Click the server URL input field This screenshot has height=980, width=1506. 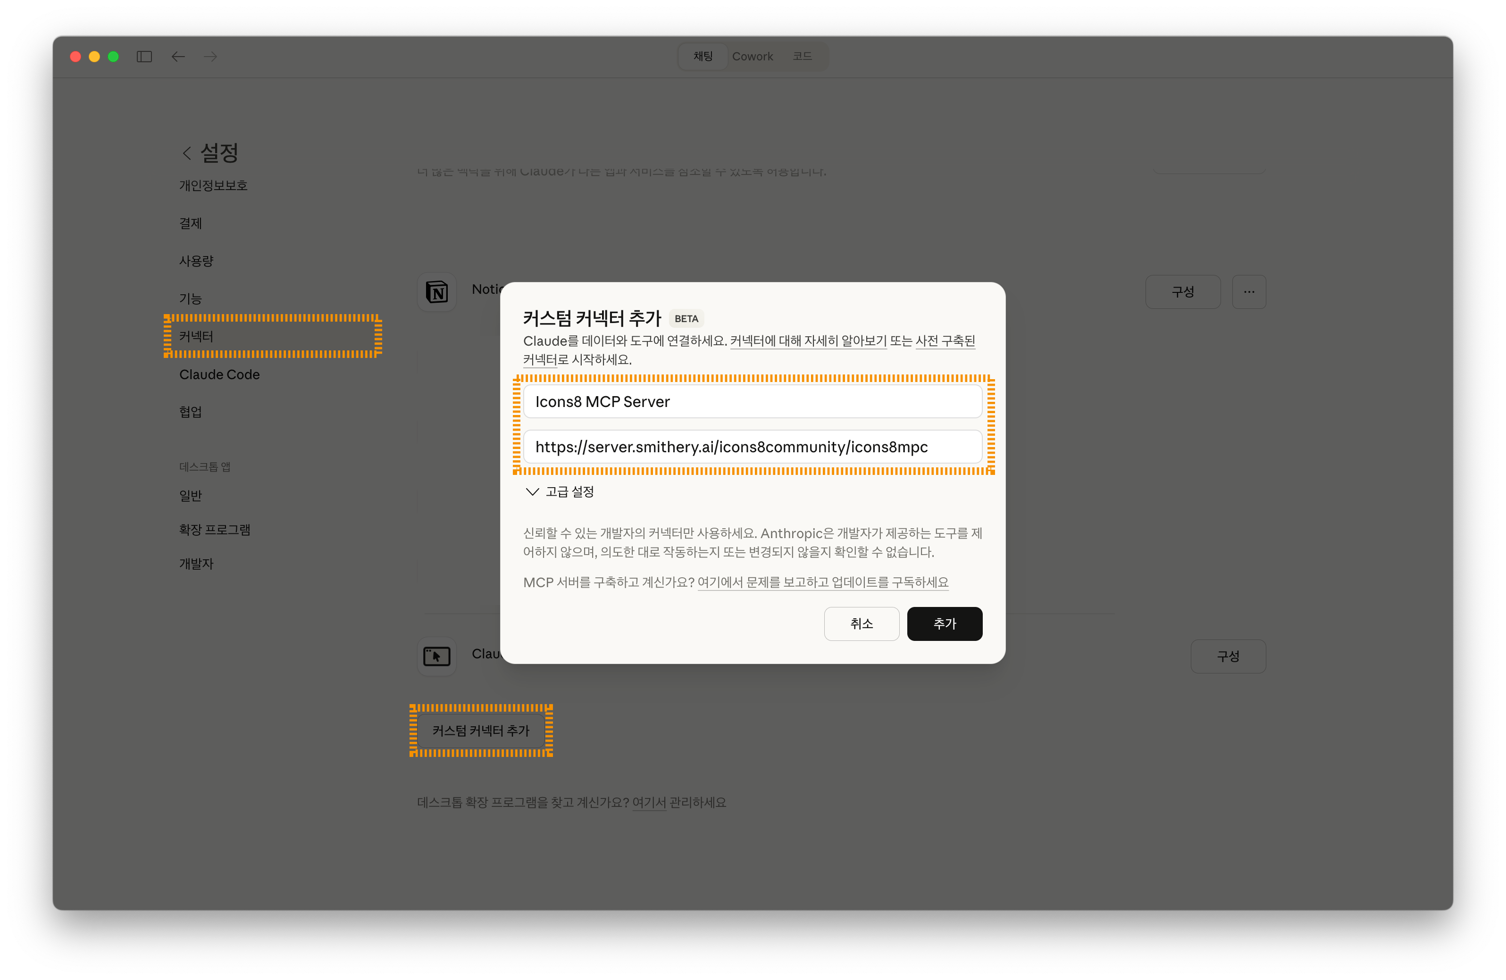(753, 447)
